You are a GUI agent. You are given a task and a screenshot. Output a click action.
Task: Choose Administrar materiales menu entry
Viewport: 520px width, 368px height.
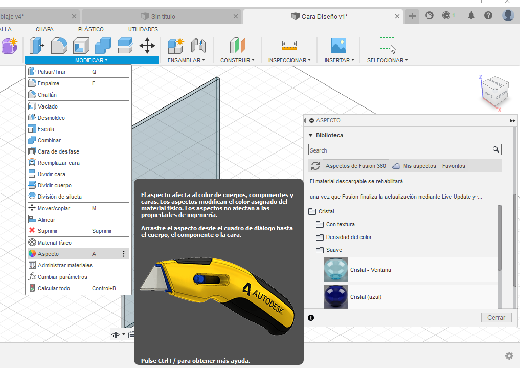point(79,265)
